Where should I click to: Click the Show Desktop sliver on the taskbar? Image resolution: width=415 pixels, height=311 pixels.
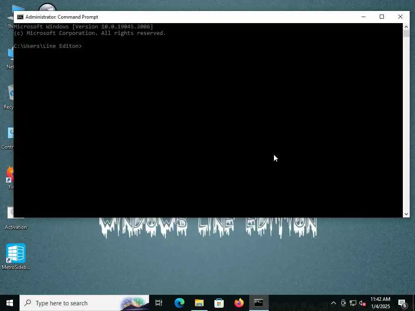coord(414,303)
